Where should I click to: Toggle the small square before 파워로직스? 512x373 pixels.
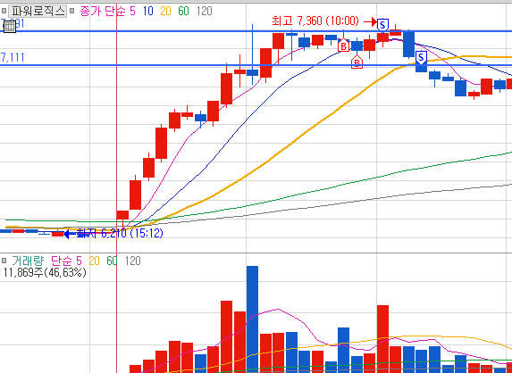click(x=4, y=11)
